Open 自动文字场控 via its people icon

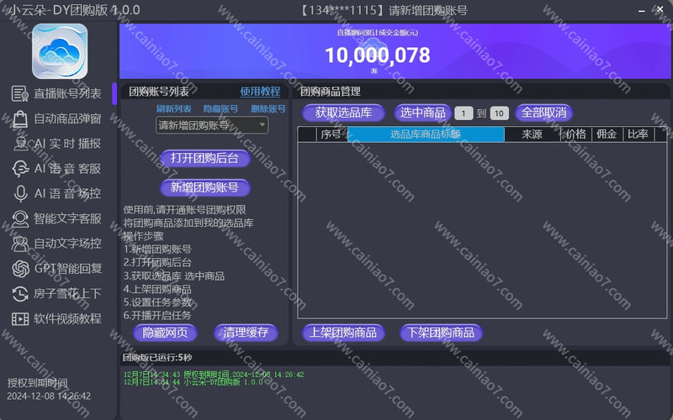[x=20, y=244]
